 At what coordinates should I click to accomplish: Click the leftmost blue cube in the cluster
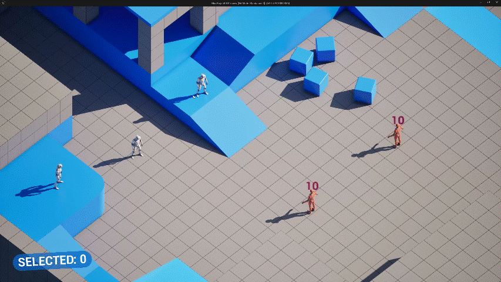pyautogui.click(x=301, y=61)
